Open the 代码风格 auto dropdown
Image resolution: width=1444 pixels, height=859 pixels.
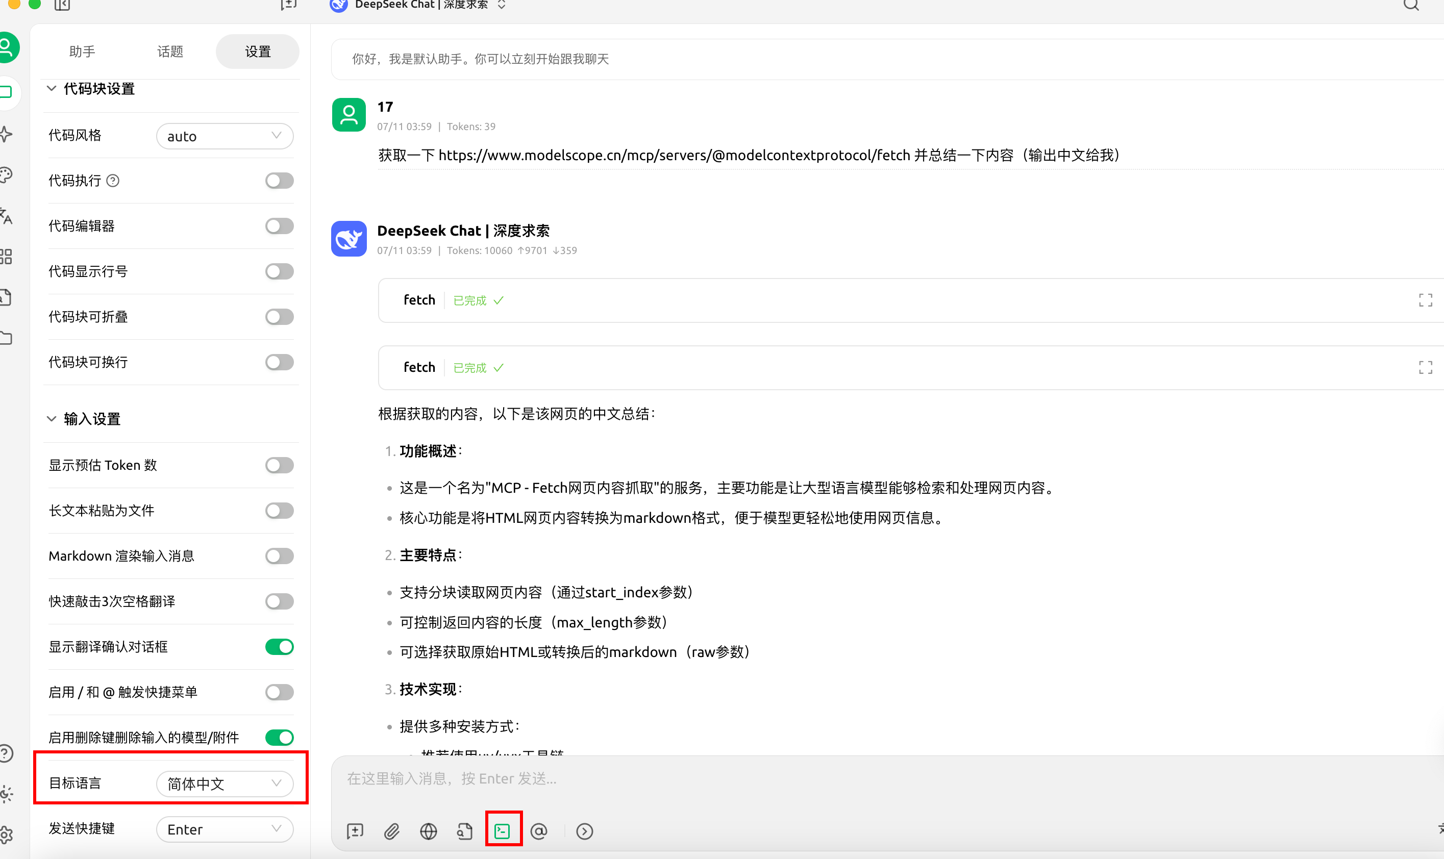point(225,136)
